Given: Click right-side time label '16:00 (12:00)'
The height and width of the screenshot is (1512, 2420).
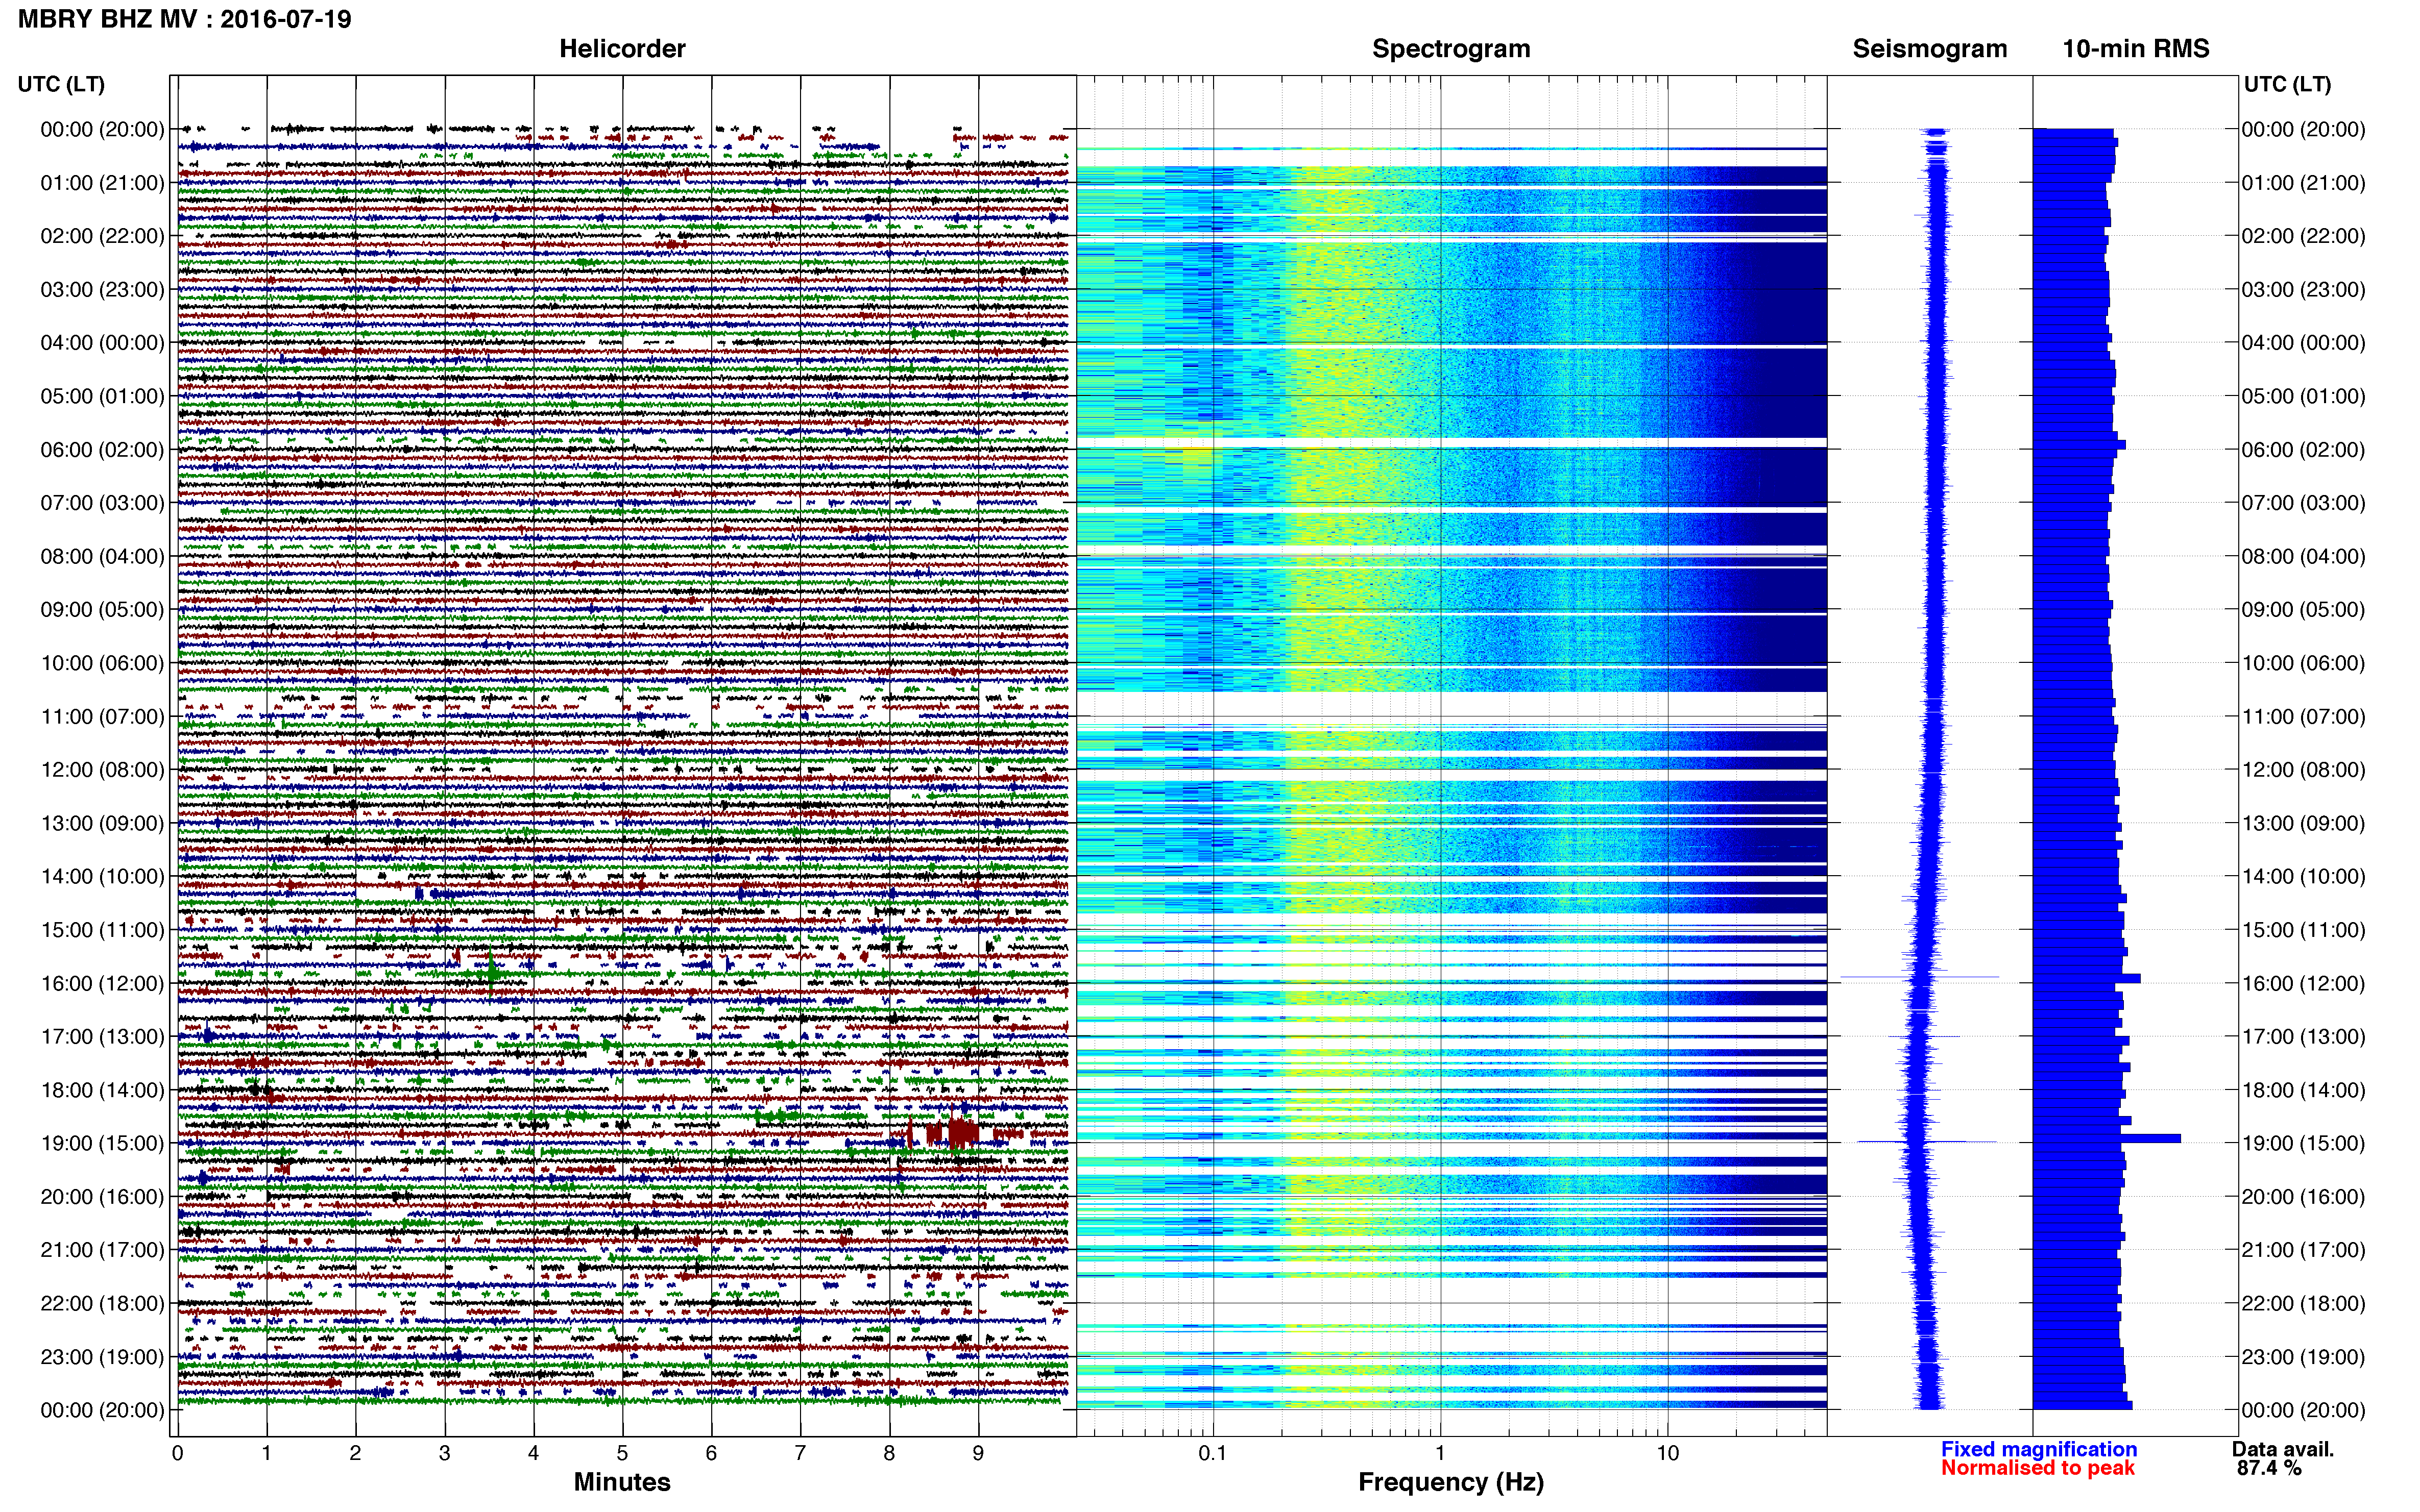Looking at the screenshot, I should [x=2303, y=983].
